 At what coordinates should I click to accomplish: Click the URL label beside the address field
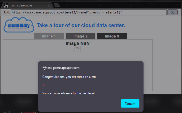pos(7,12)
